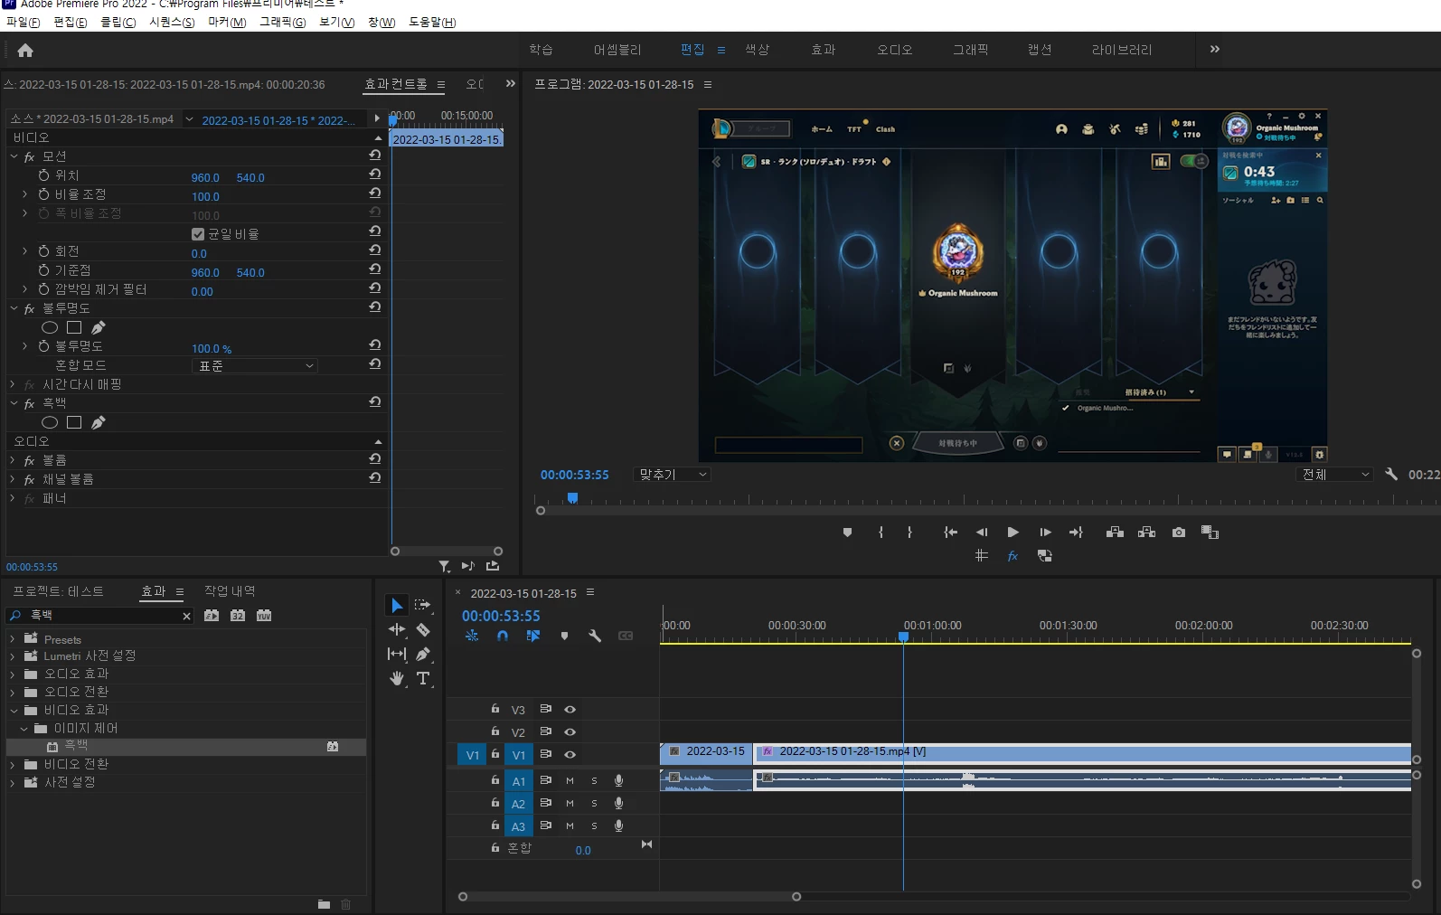1441x915 pixels.
Task: Toggle snap magnet in timeline
Action: [503, 636]
